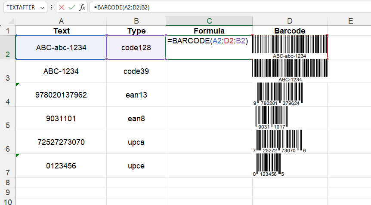Image resolution: width=371 pixels, height=205 pixels.
Task: Select cell with 9031101
Action: point(61,118)
